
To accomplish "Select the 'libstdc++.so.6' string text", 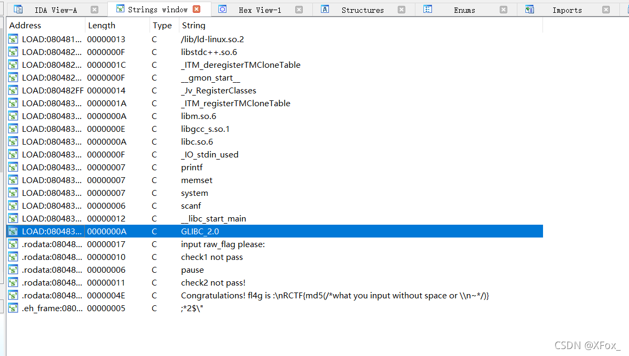I will [x=209, y=52].
